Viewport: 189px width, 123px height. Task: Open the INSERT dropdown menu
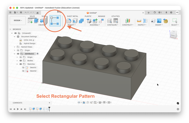[x=159, y=25]
